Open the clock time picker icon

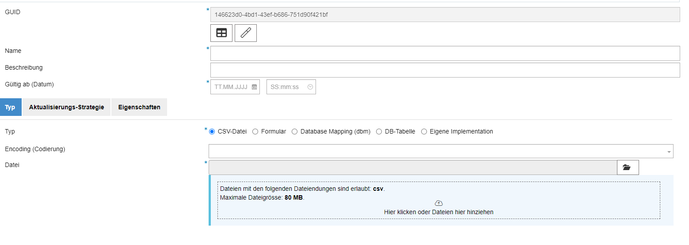pos(310,87)
